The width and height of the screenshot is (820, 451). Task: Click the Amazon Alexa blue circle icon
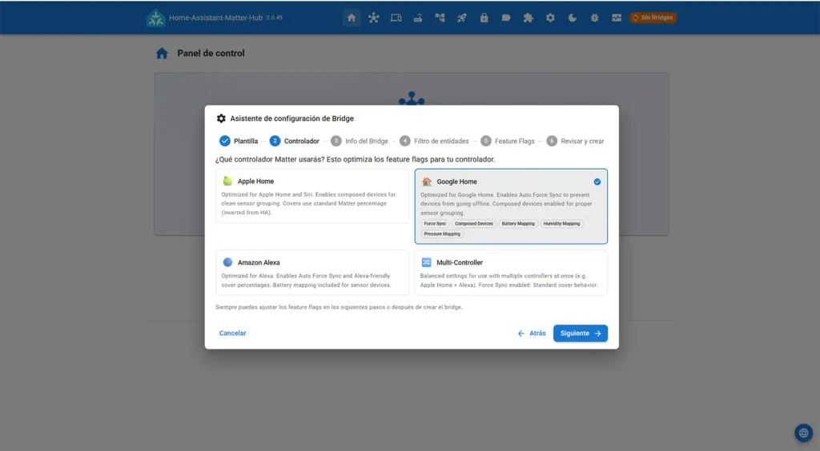[227, 262]
